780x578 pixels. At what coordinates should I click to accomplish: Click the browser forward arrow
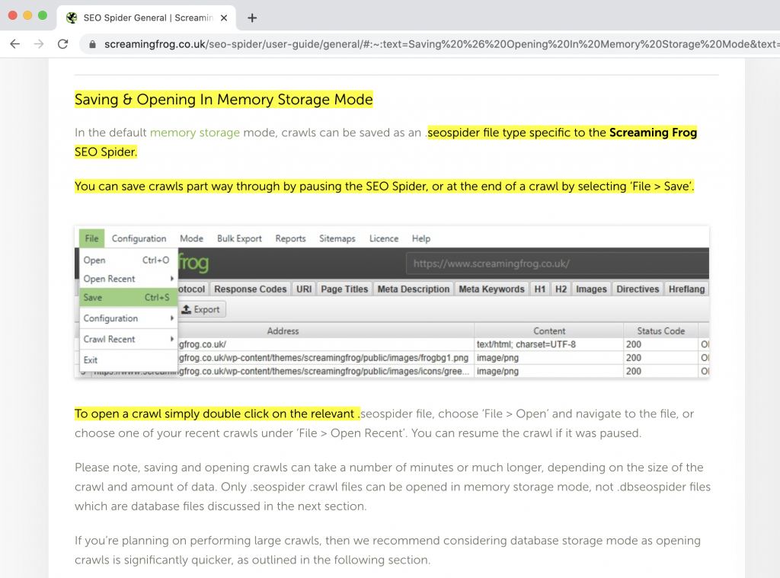pos(39,44)
